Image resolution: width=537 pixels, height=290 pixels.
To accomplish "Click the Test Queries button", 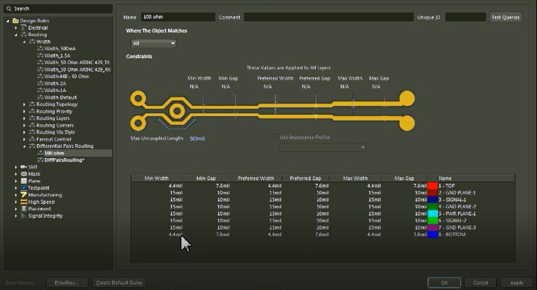I will (x=505, y=17).
